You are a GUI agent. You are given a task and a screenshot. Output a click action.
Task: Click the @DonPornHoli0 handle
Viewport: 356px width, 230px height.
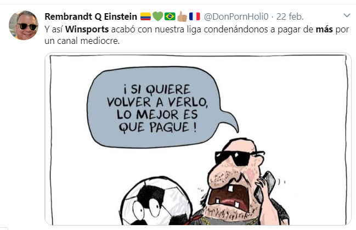coord(236,16)
